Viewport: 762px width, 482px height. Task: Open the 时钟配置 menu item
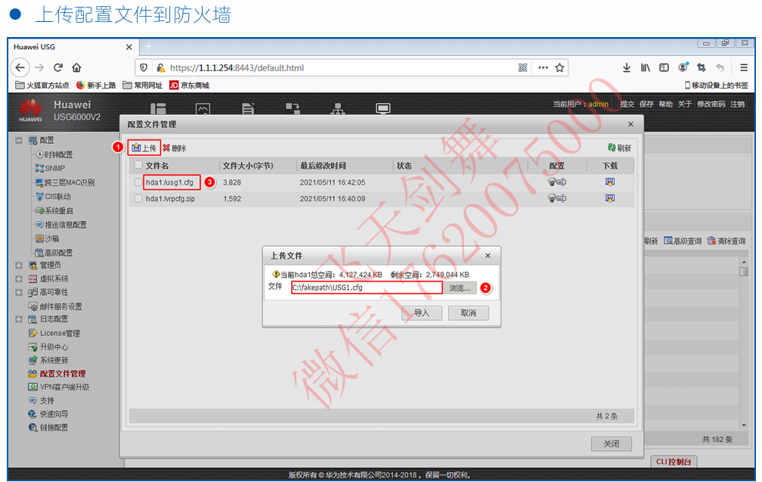click(54, 154)
